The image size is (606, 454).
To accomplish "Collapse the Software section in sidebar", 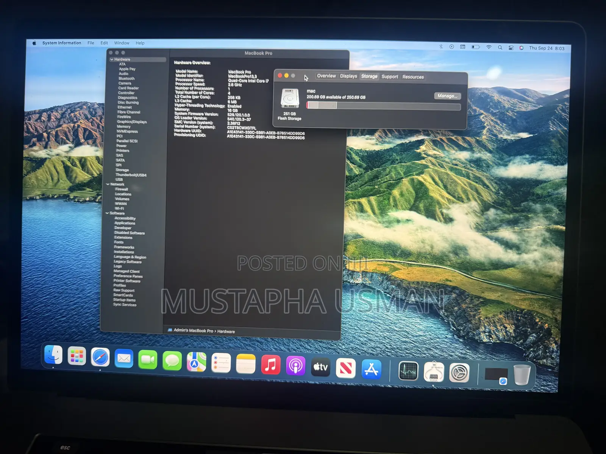I will click(x=107, y=213).
